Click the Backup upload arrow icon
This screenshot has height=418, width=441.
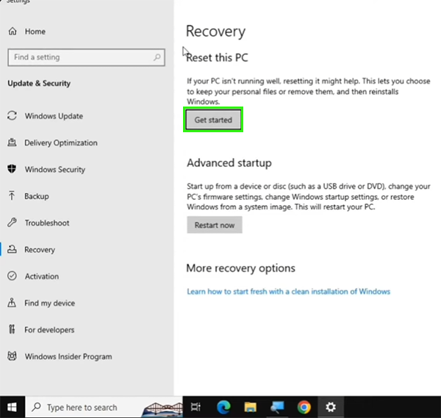pyautogui.click(x=12, y=196)
